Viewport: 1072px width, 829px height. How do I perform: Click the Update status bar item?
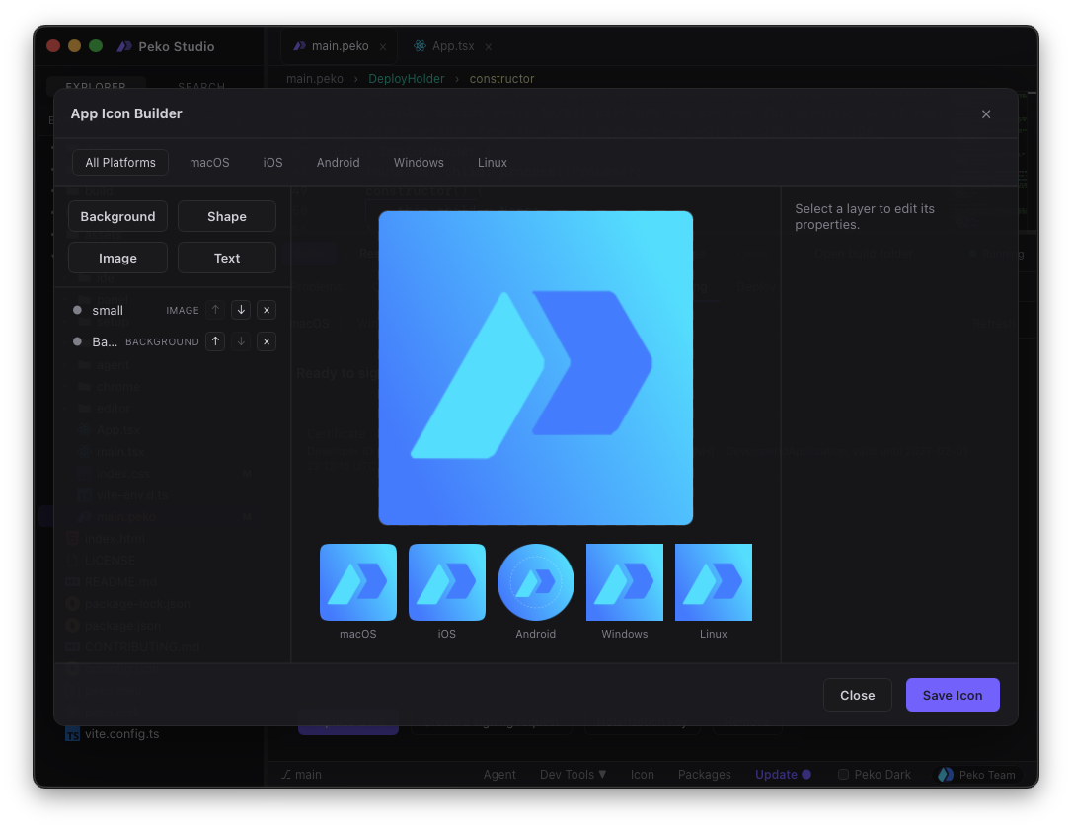point(783,775)
